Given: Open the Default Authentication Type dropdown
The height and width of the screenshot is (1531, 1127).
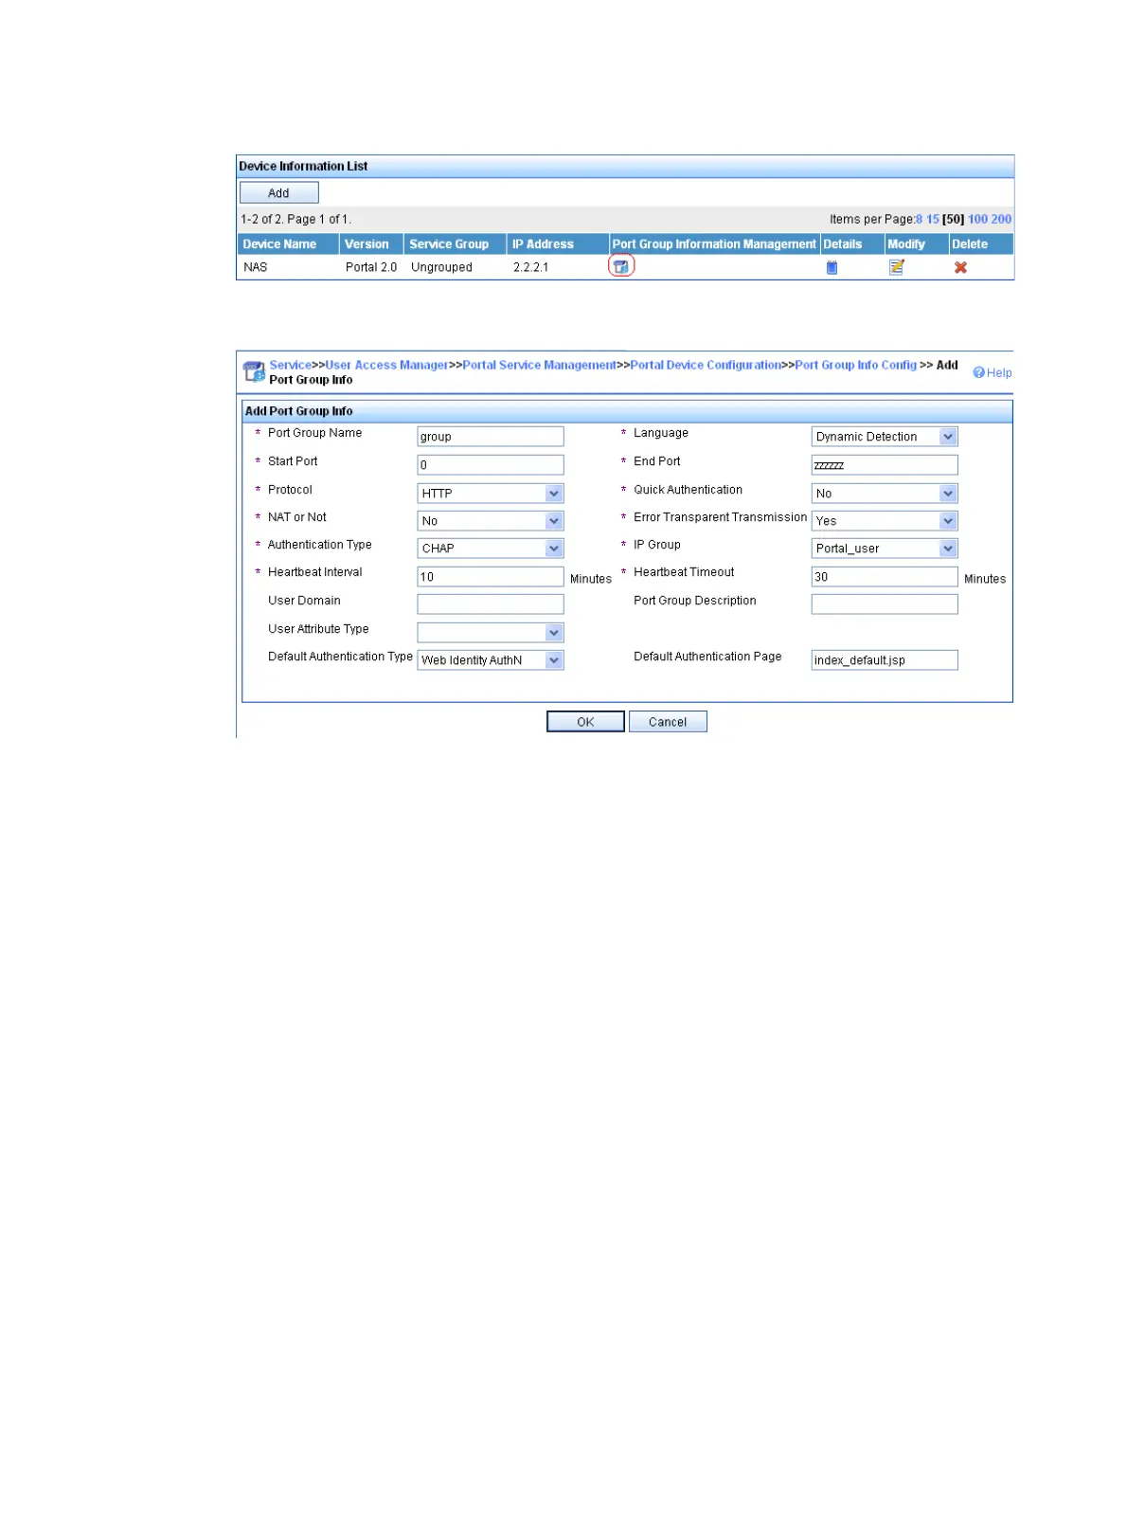Looking at the screenshot, I should pos(491,660).
